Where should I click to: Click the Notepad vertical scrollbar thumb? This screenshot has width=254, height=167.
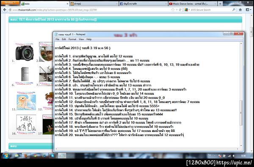point(241,113)
